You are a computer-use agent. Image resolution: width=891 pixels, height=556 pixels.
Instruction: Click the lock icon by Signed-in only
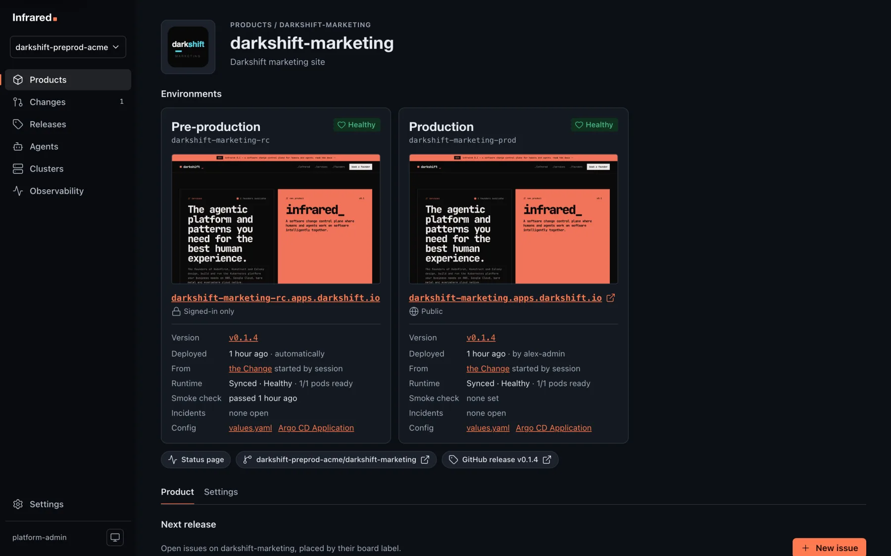[x=176, y=311]
